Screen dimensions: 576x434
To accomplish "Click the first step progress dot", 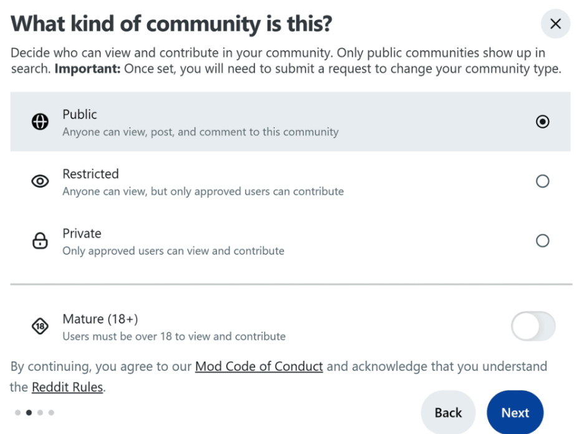I will click(18, 412).
